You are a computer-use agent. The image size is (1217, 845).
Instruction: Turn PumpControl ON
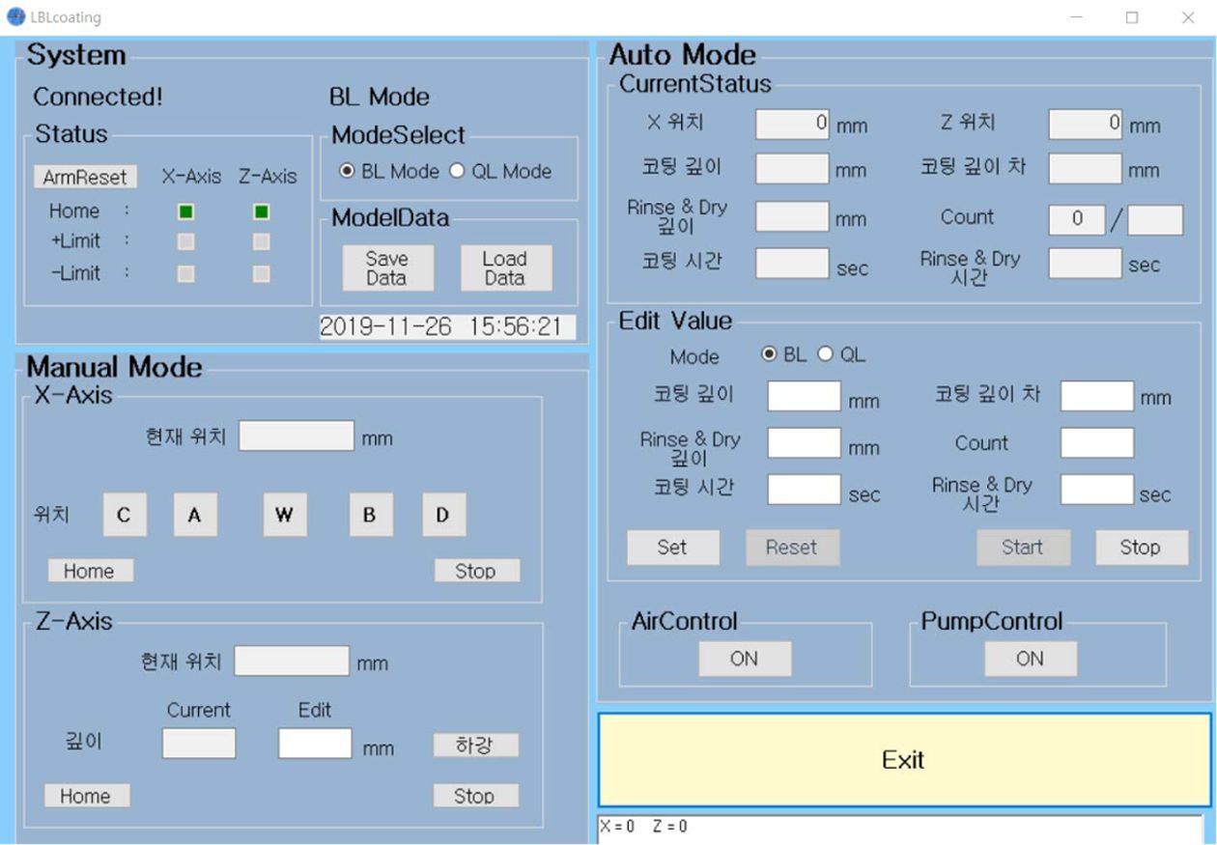coord(1030,659)
